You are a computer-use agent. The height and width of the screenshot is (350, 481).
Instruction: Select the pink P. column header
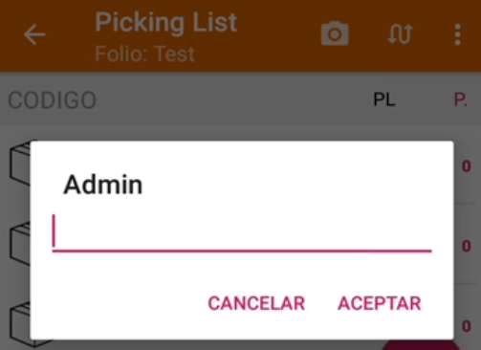[x=461, y=99]
